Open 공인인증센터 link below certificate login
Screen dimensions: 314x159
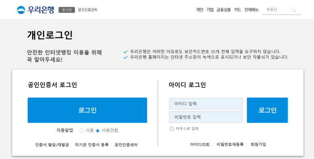[x=126, y=144]
